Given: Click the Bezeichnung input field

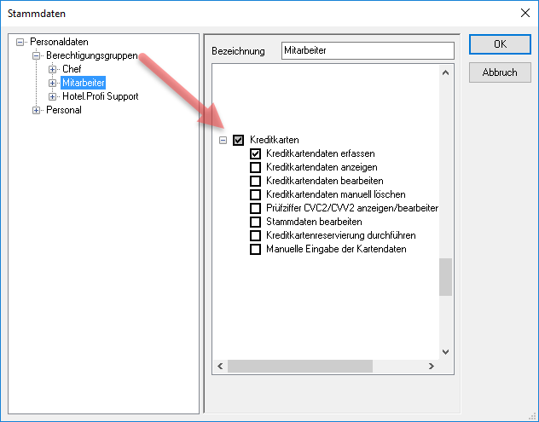Looking at the screenshot, I should point(368,50).
